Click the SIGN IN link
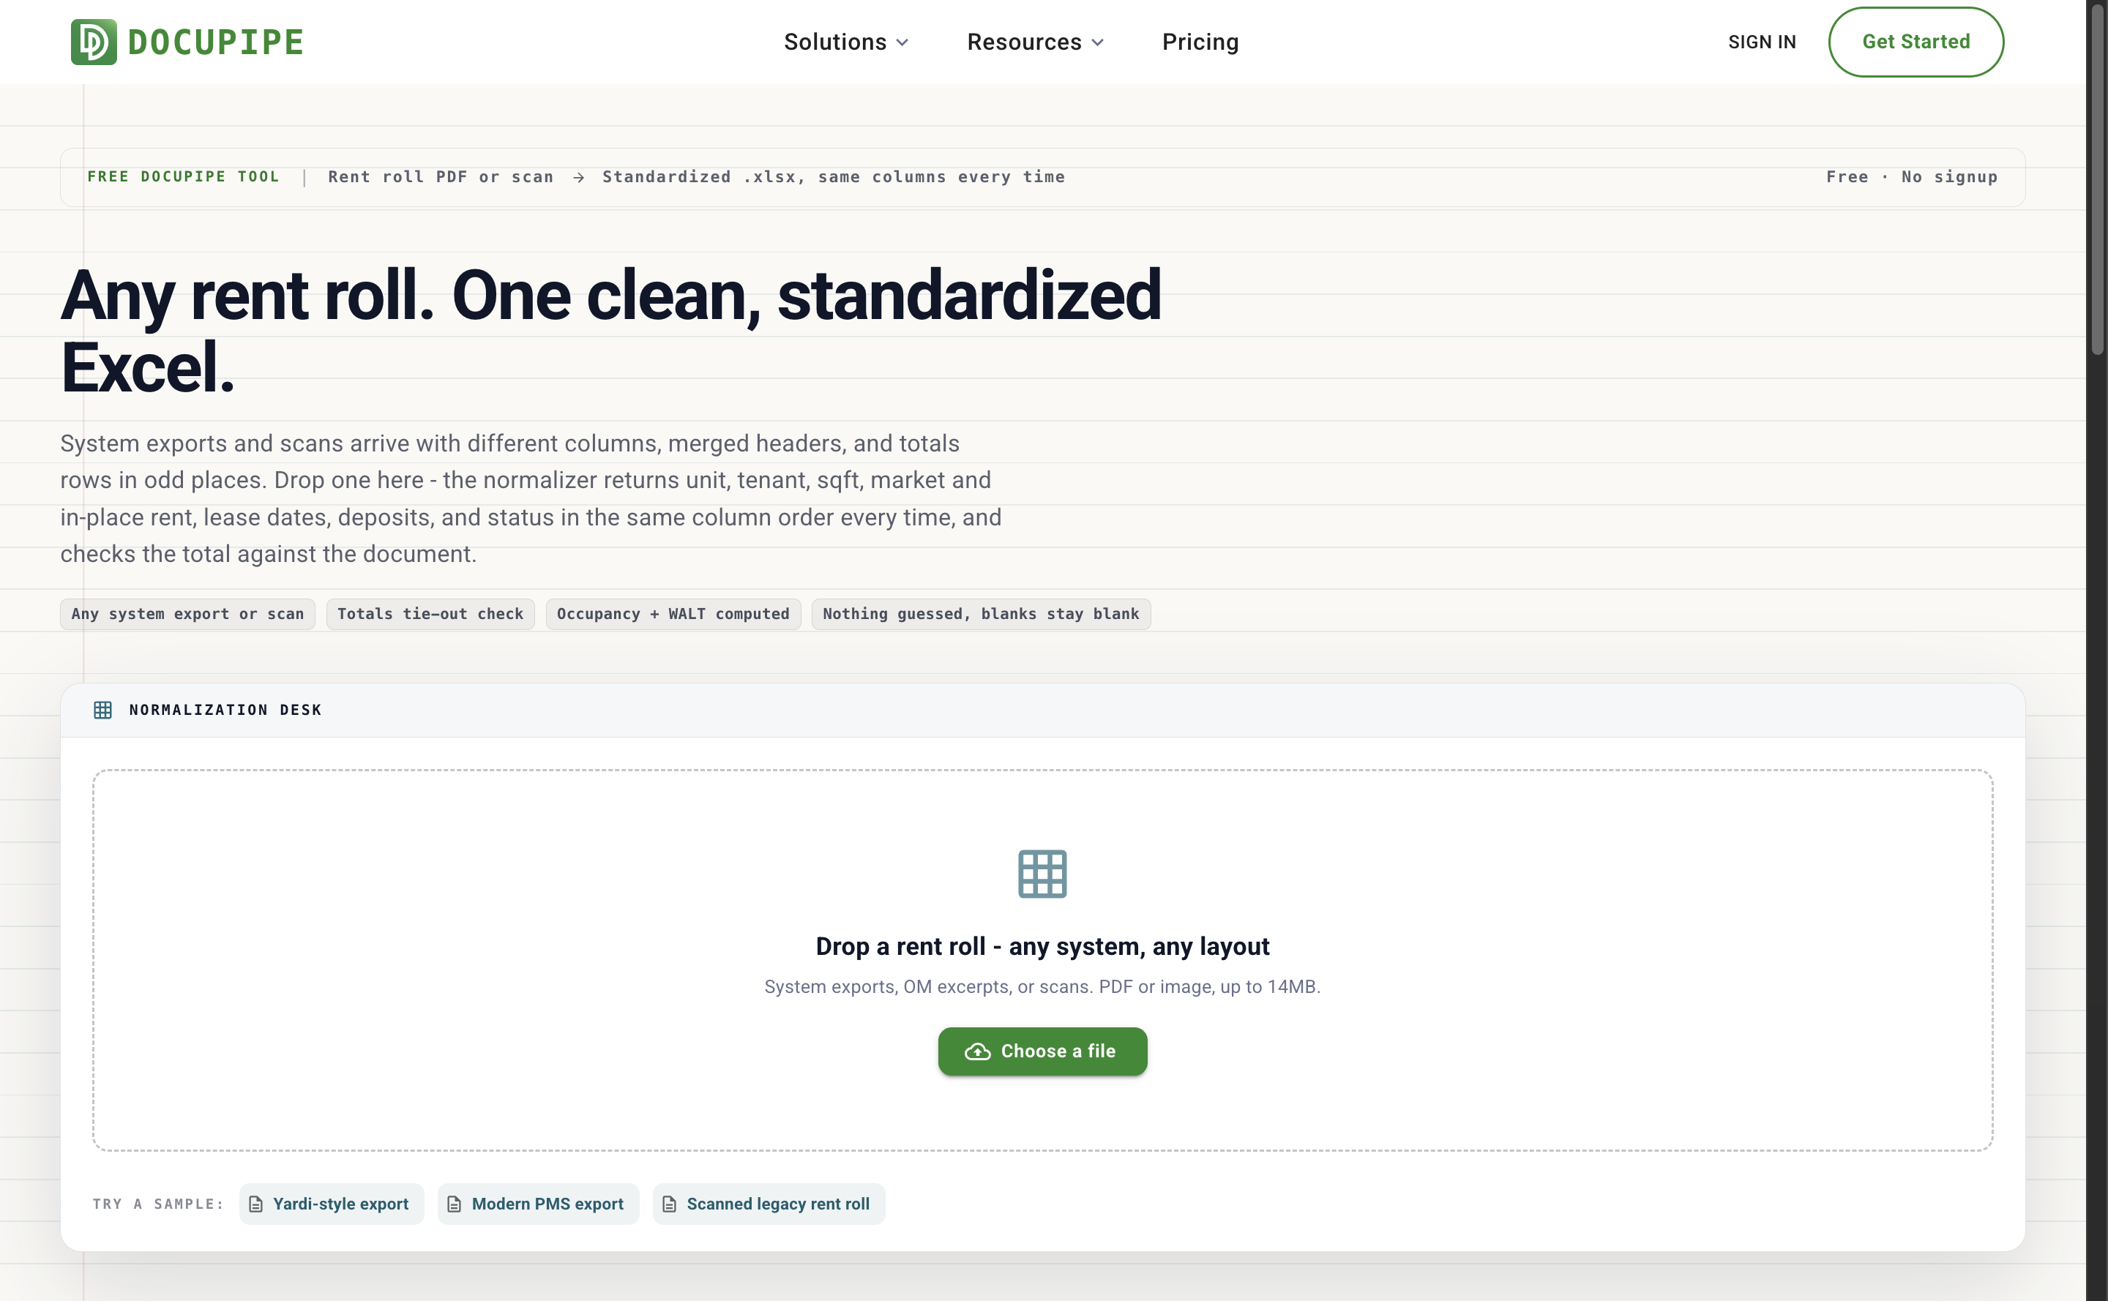Viewport: 2108px width, 1301px height. point(1762,42)
